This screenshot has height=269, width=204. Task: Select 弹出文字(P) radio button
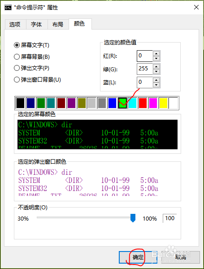31,68
